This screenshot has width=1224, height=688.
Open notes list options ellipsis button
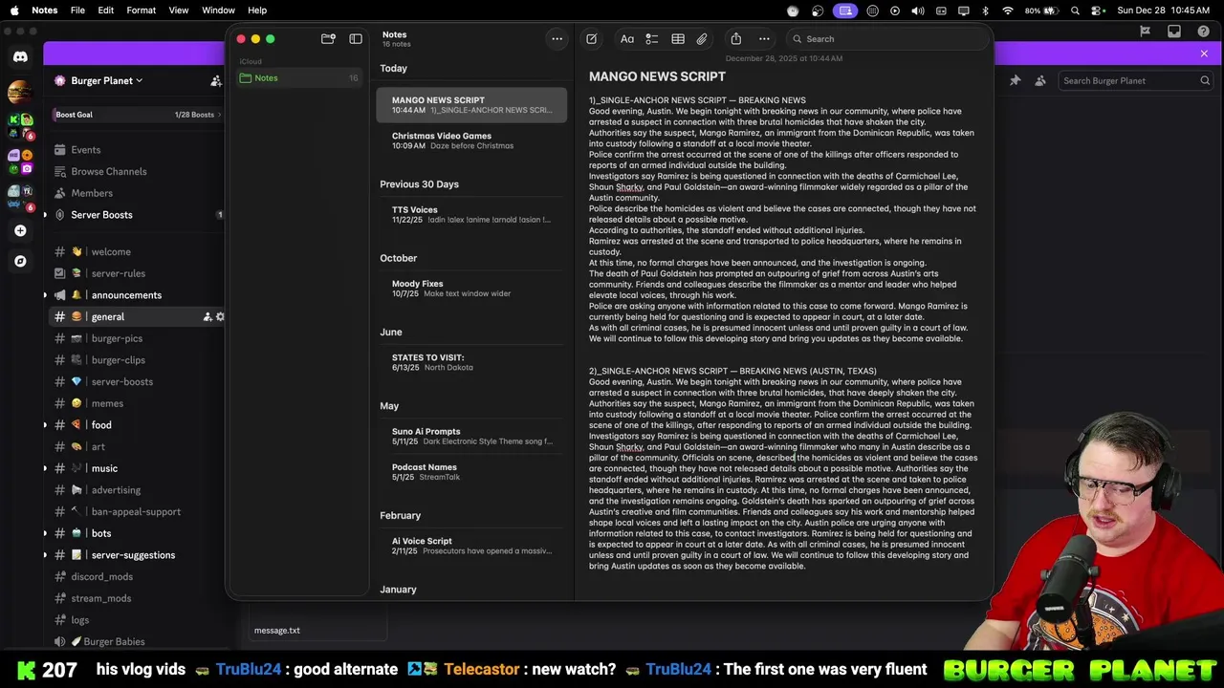(x=557, y=39)
